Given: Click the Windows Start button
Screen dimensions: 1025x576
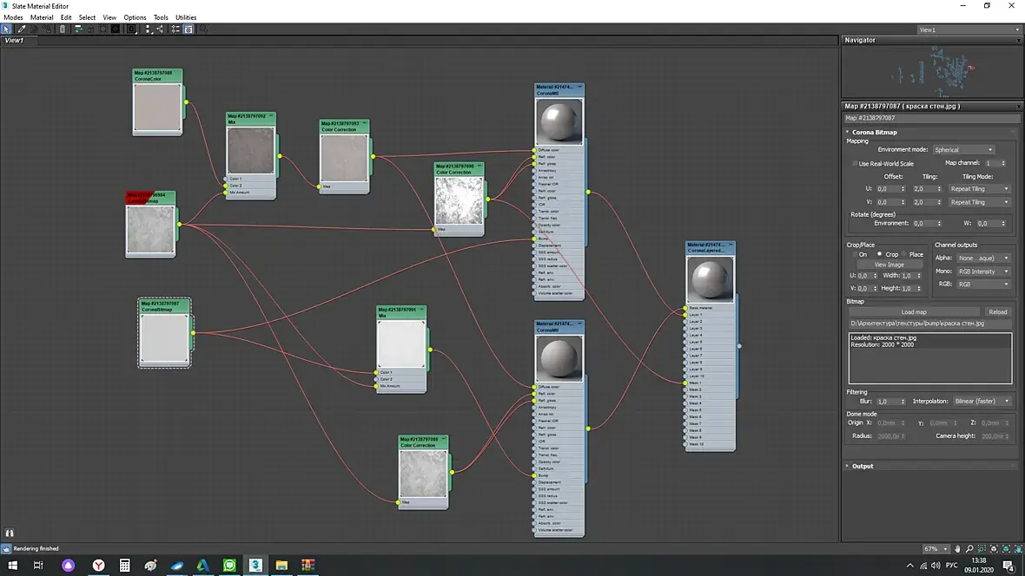Looking at the screenshot, I should [x=12, y=565].
